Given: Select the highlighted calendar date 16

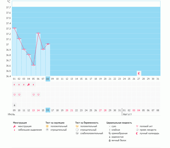Looking at the screenshot, I should coord(48,110).
